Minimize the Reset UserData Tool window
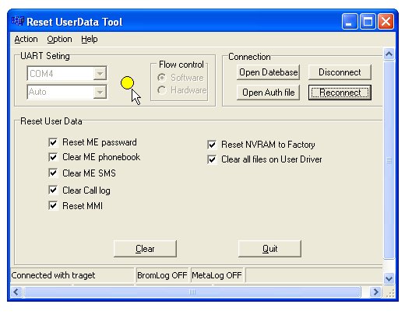 350,22
